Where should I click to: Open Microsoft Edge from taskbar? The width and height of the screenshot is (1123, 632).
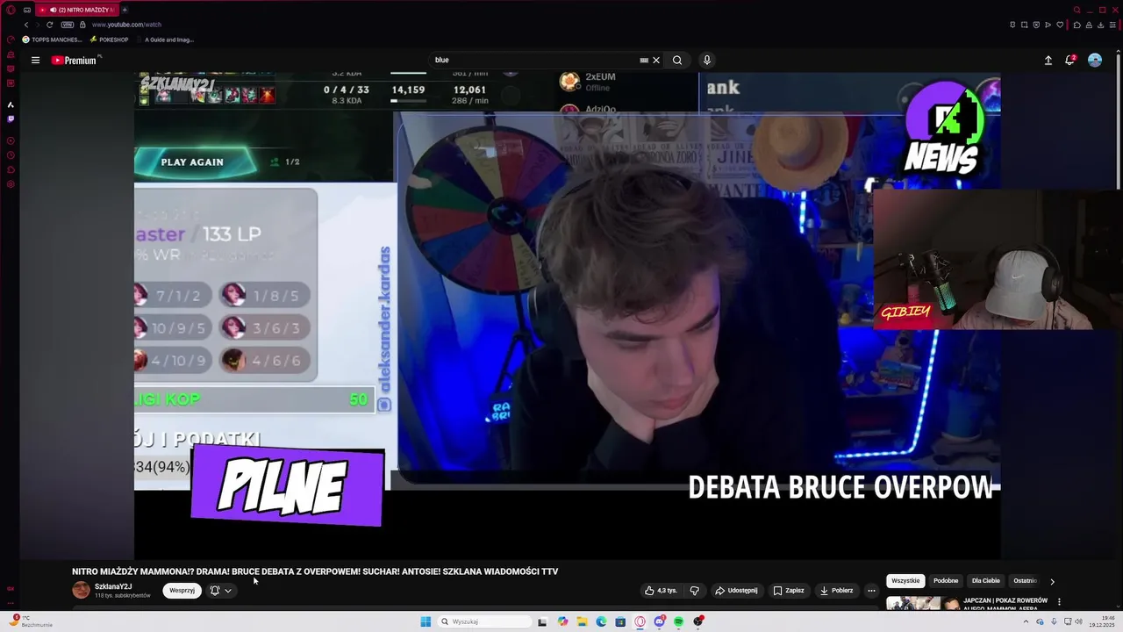(601, 621)
